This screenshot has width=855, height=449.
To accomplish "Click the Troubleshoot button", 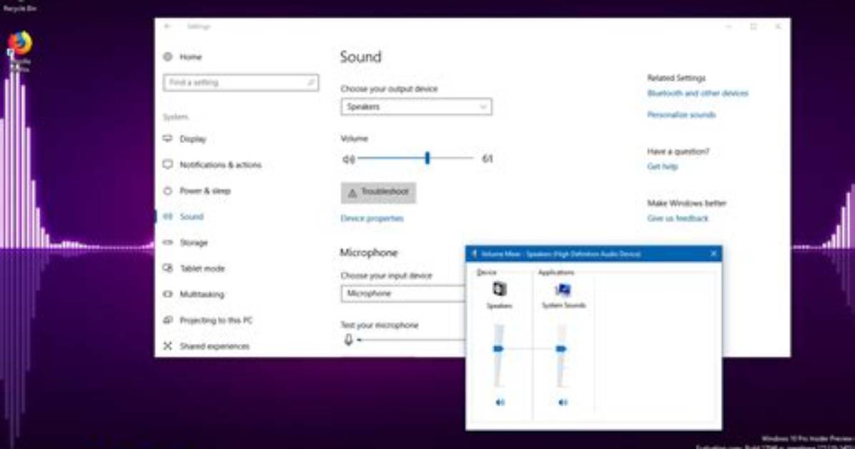I will click(x=378, y=192).
